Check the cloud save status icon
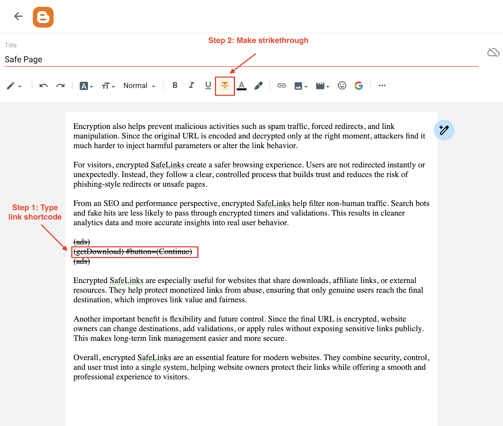 point(493,52)
